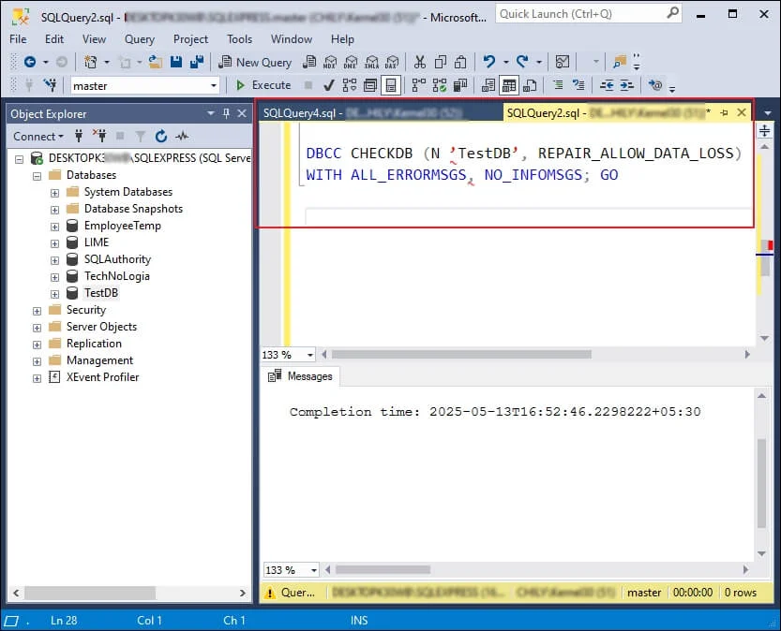Pin the Object Explorer panel
Viewport: 781px width, 631px height.
226,113
